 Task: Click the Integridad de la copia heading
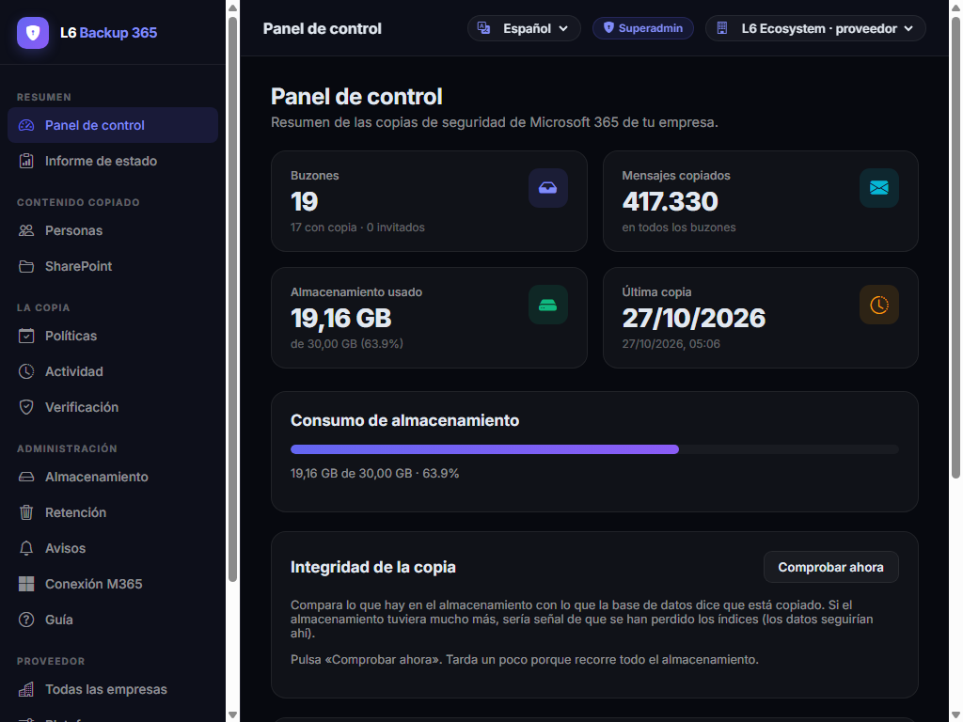(372, 567)
